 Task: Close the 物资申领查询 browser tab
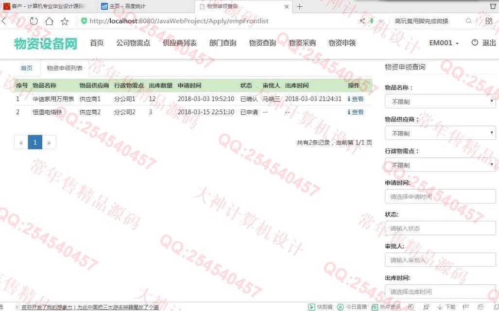coord(286,7)
